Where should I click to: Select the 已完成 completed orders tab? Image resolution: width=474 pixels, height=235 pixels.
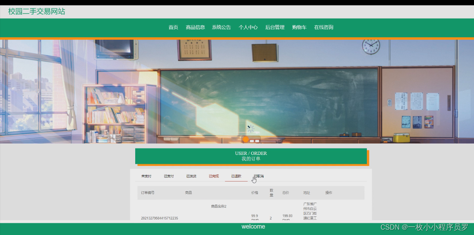pos(214,176)
